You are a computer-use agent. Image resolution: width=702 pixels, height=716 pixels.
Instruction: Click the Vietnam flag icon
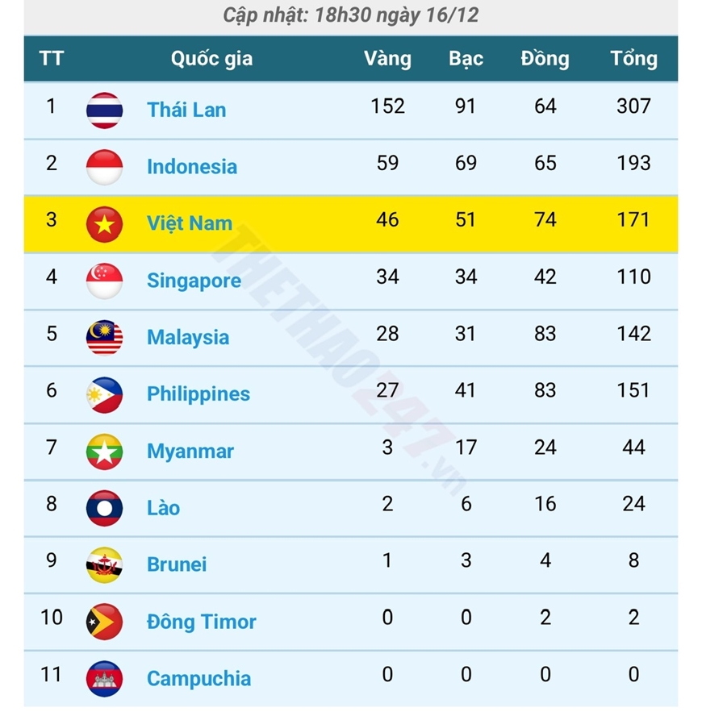105,224
